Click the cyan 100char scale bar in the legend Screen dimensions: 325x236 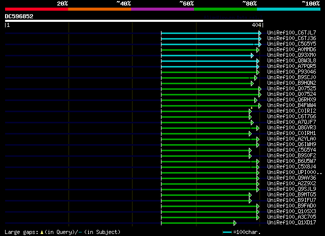[227, 232]
